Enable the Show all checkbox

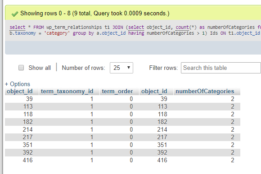pyautogui.click(x=21, y=68)
